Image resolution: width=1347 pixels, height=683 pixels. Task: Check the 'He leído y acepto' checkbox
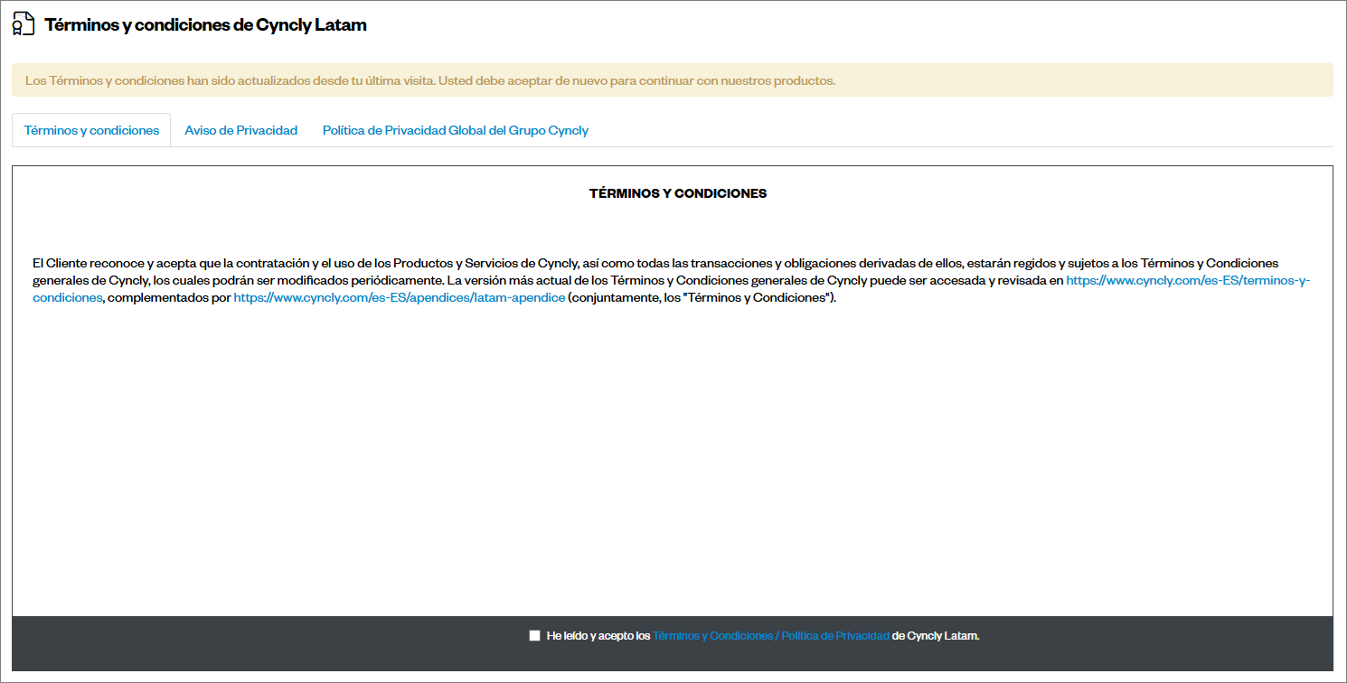[x=534, y=636]
